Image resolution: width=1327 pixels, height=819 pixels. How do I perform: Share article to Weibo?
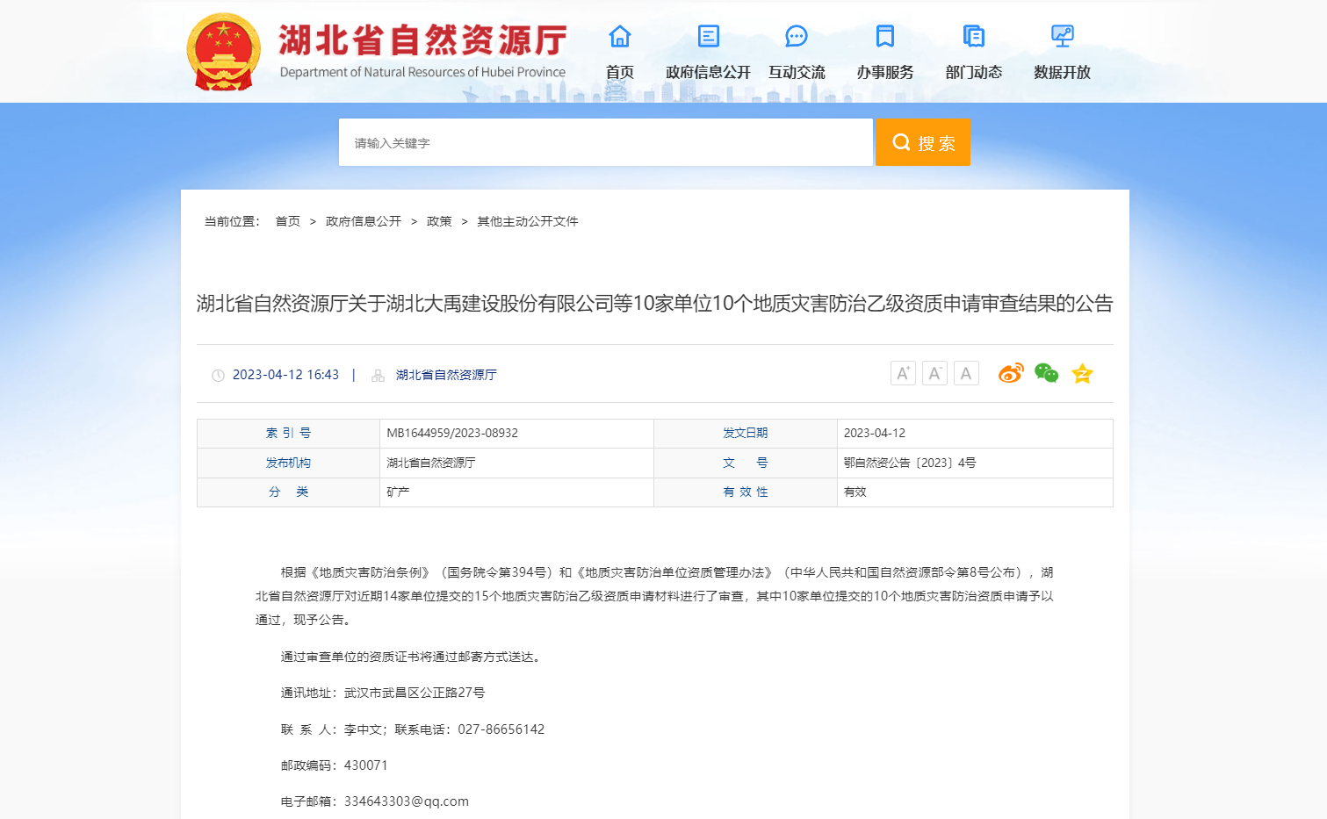click(1011, 374)
